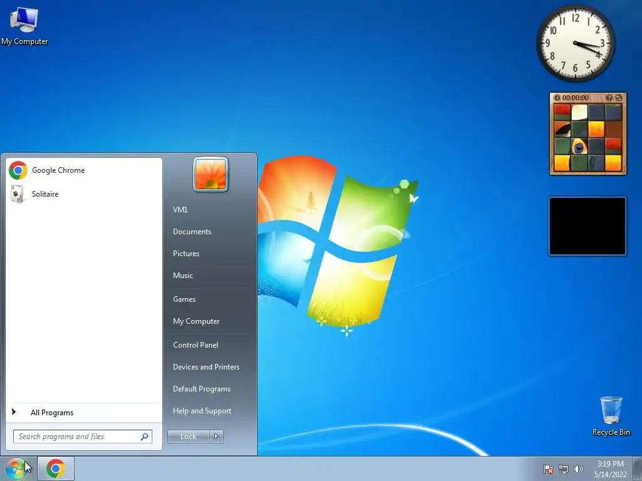
Task: Click the analog clock gadget
Action: click(x=576, y=43)
